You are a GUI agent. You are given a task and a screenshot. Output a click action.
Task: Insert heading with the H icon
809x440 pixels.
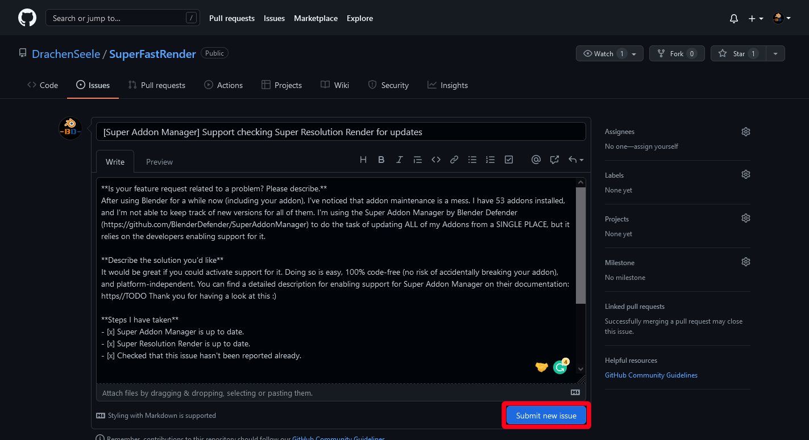pyautogui.click(x=363, y=160)
